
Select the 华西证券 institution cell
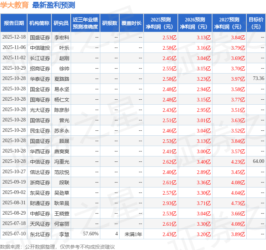pos(40,151)
